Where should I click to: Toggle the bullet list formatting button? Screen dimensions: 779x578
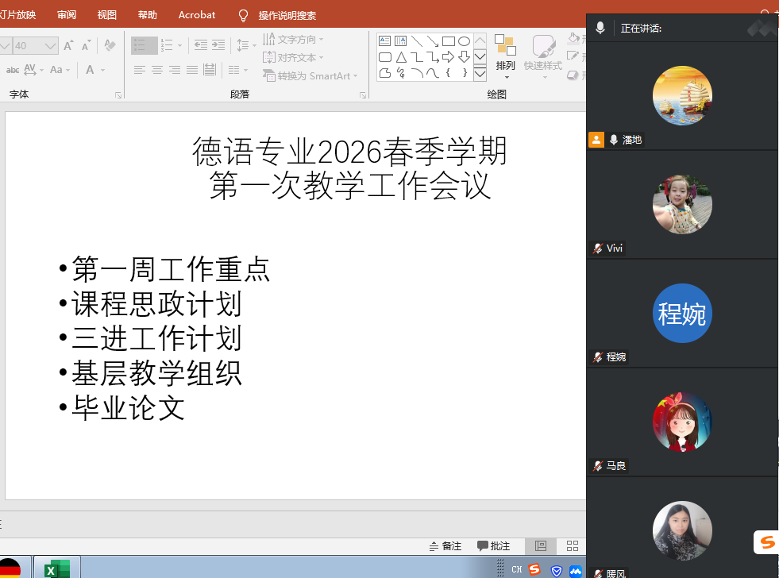[x=144, y=45]
